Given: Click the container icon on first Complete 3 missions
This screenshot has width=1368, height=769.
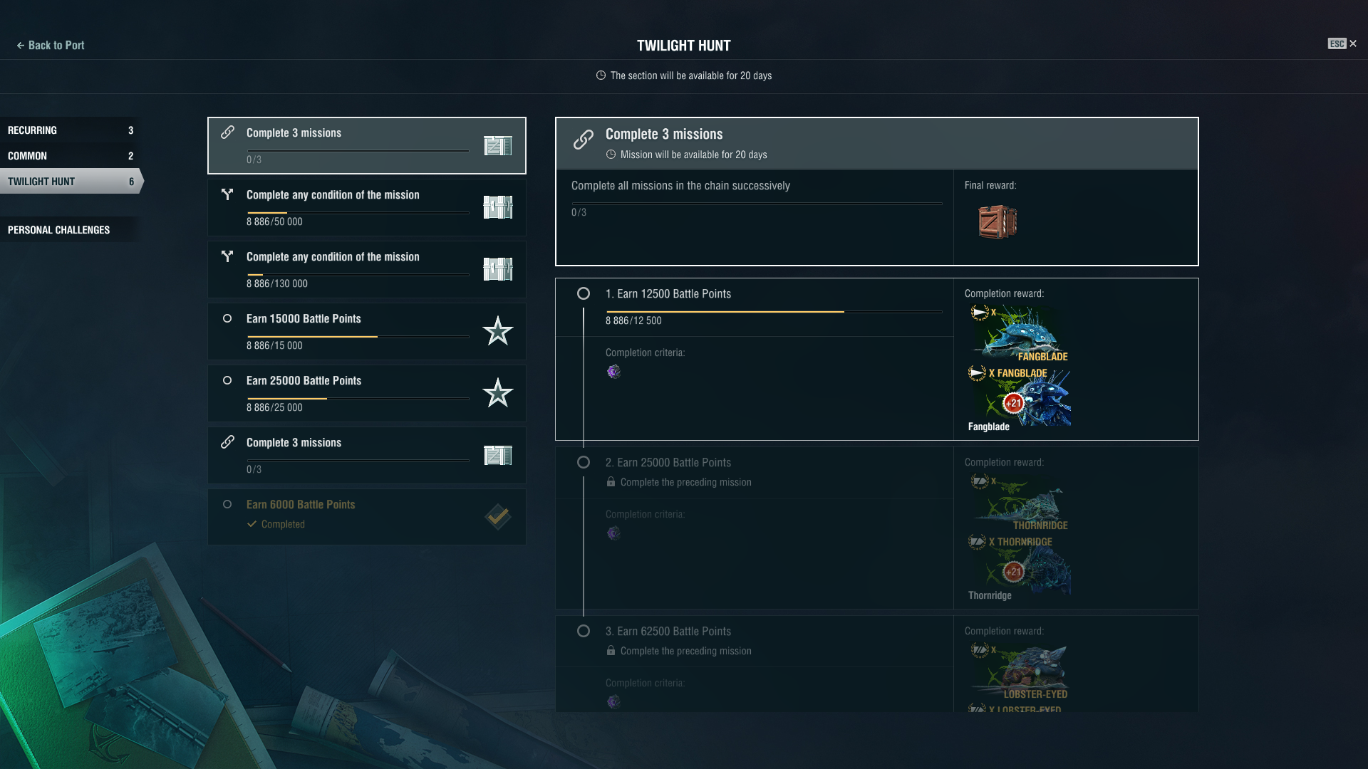Looking at the screenshot, I should [497, 146].
